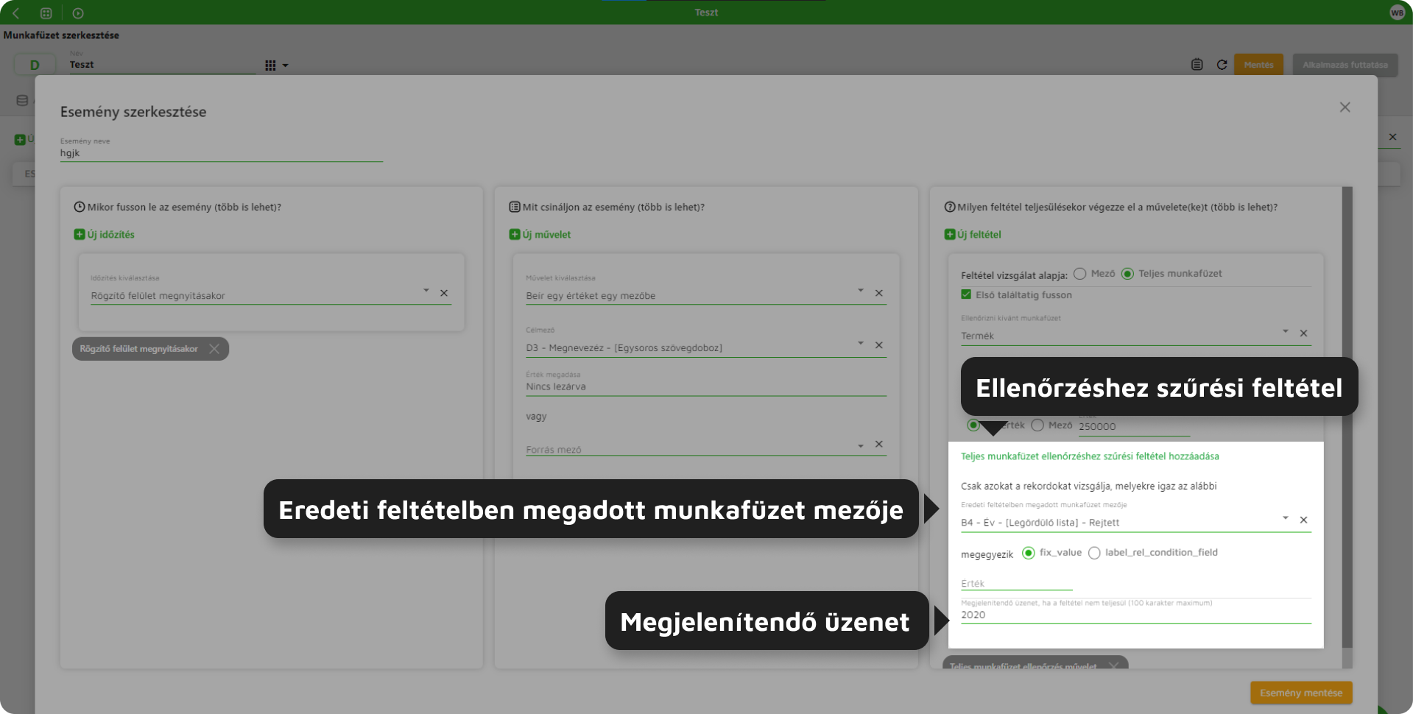Screen dimensions: 1413x714
Task: Click the Érték megadása field Nincs lezárva
Action: tap(705, 387)
